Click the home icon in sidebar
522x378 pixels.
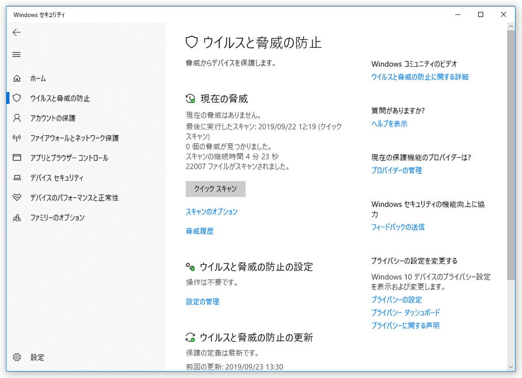point(17,78)
